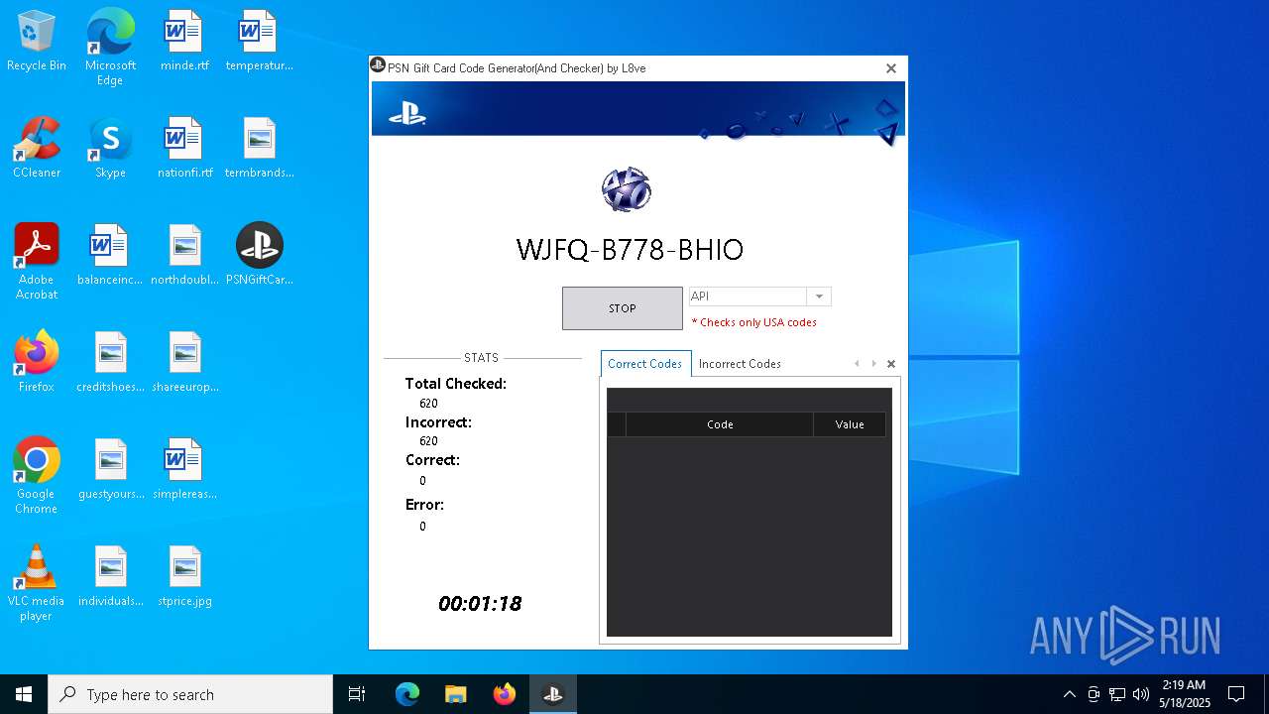Select the nationfi.rtf file icon
Image resolution: width=1269 pixels, height=714 pixels.
click(x=184, y=148)
